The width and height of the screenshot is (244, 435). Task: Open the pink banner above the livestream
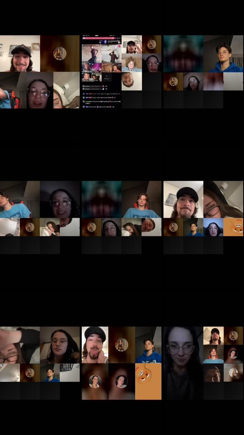pos(99,38)
